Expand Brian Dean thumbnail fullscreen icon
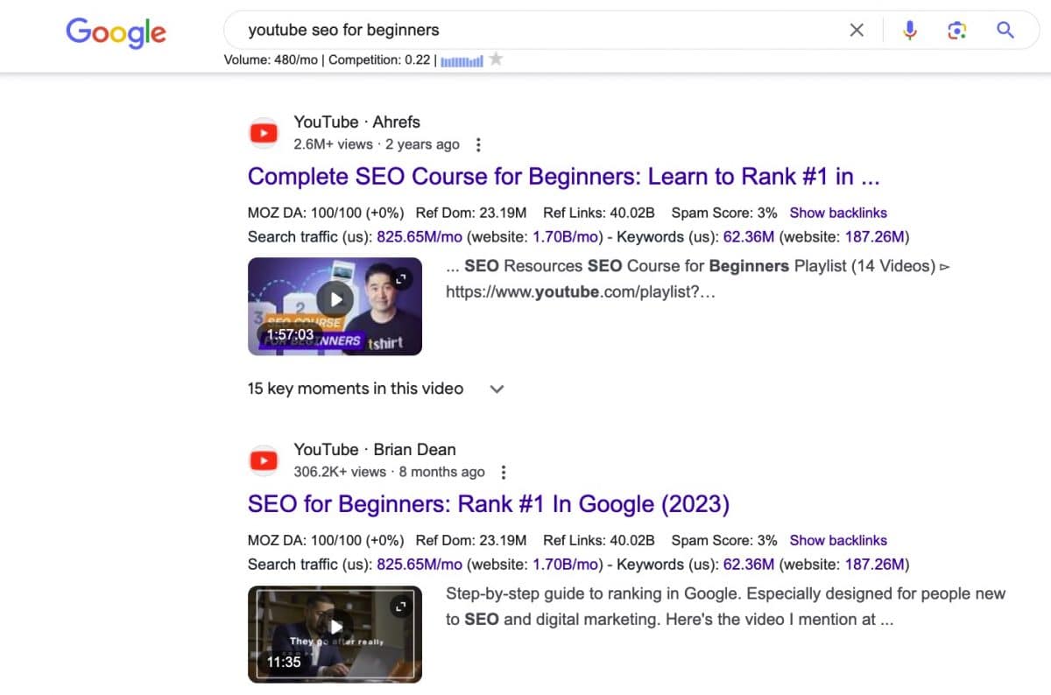Viewport: 1051px width, 695px height. tap(401, 606)
